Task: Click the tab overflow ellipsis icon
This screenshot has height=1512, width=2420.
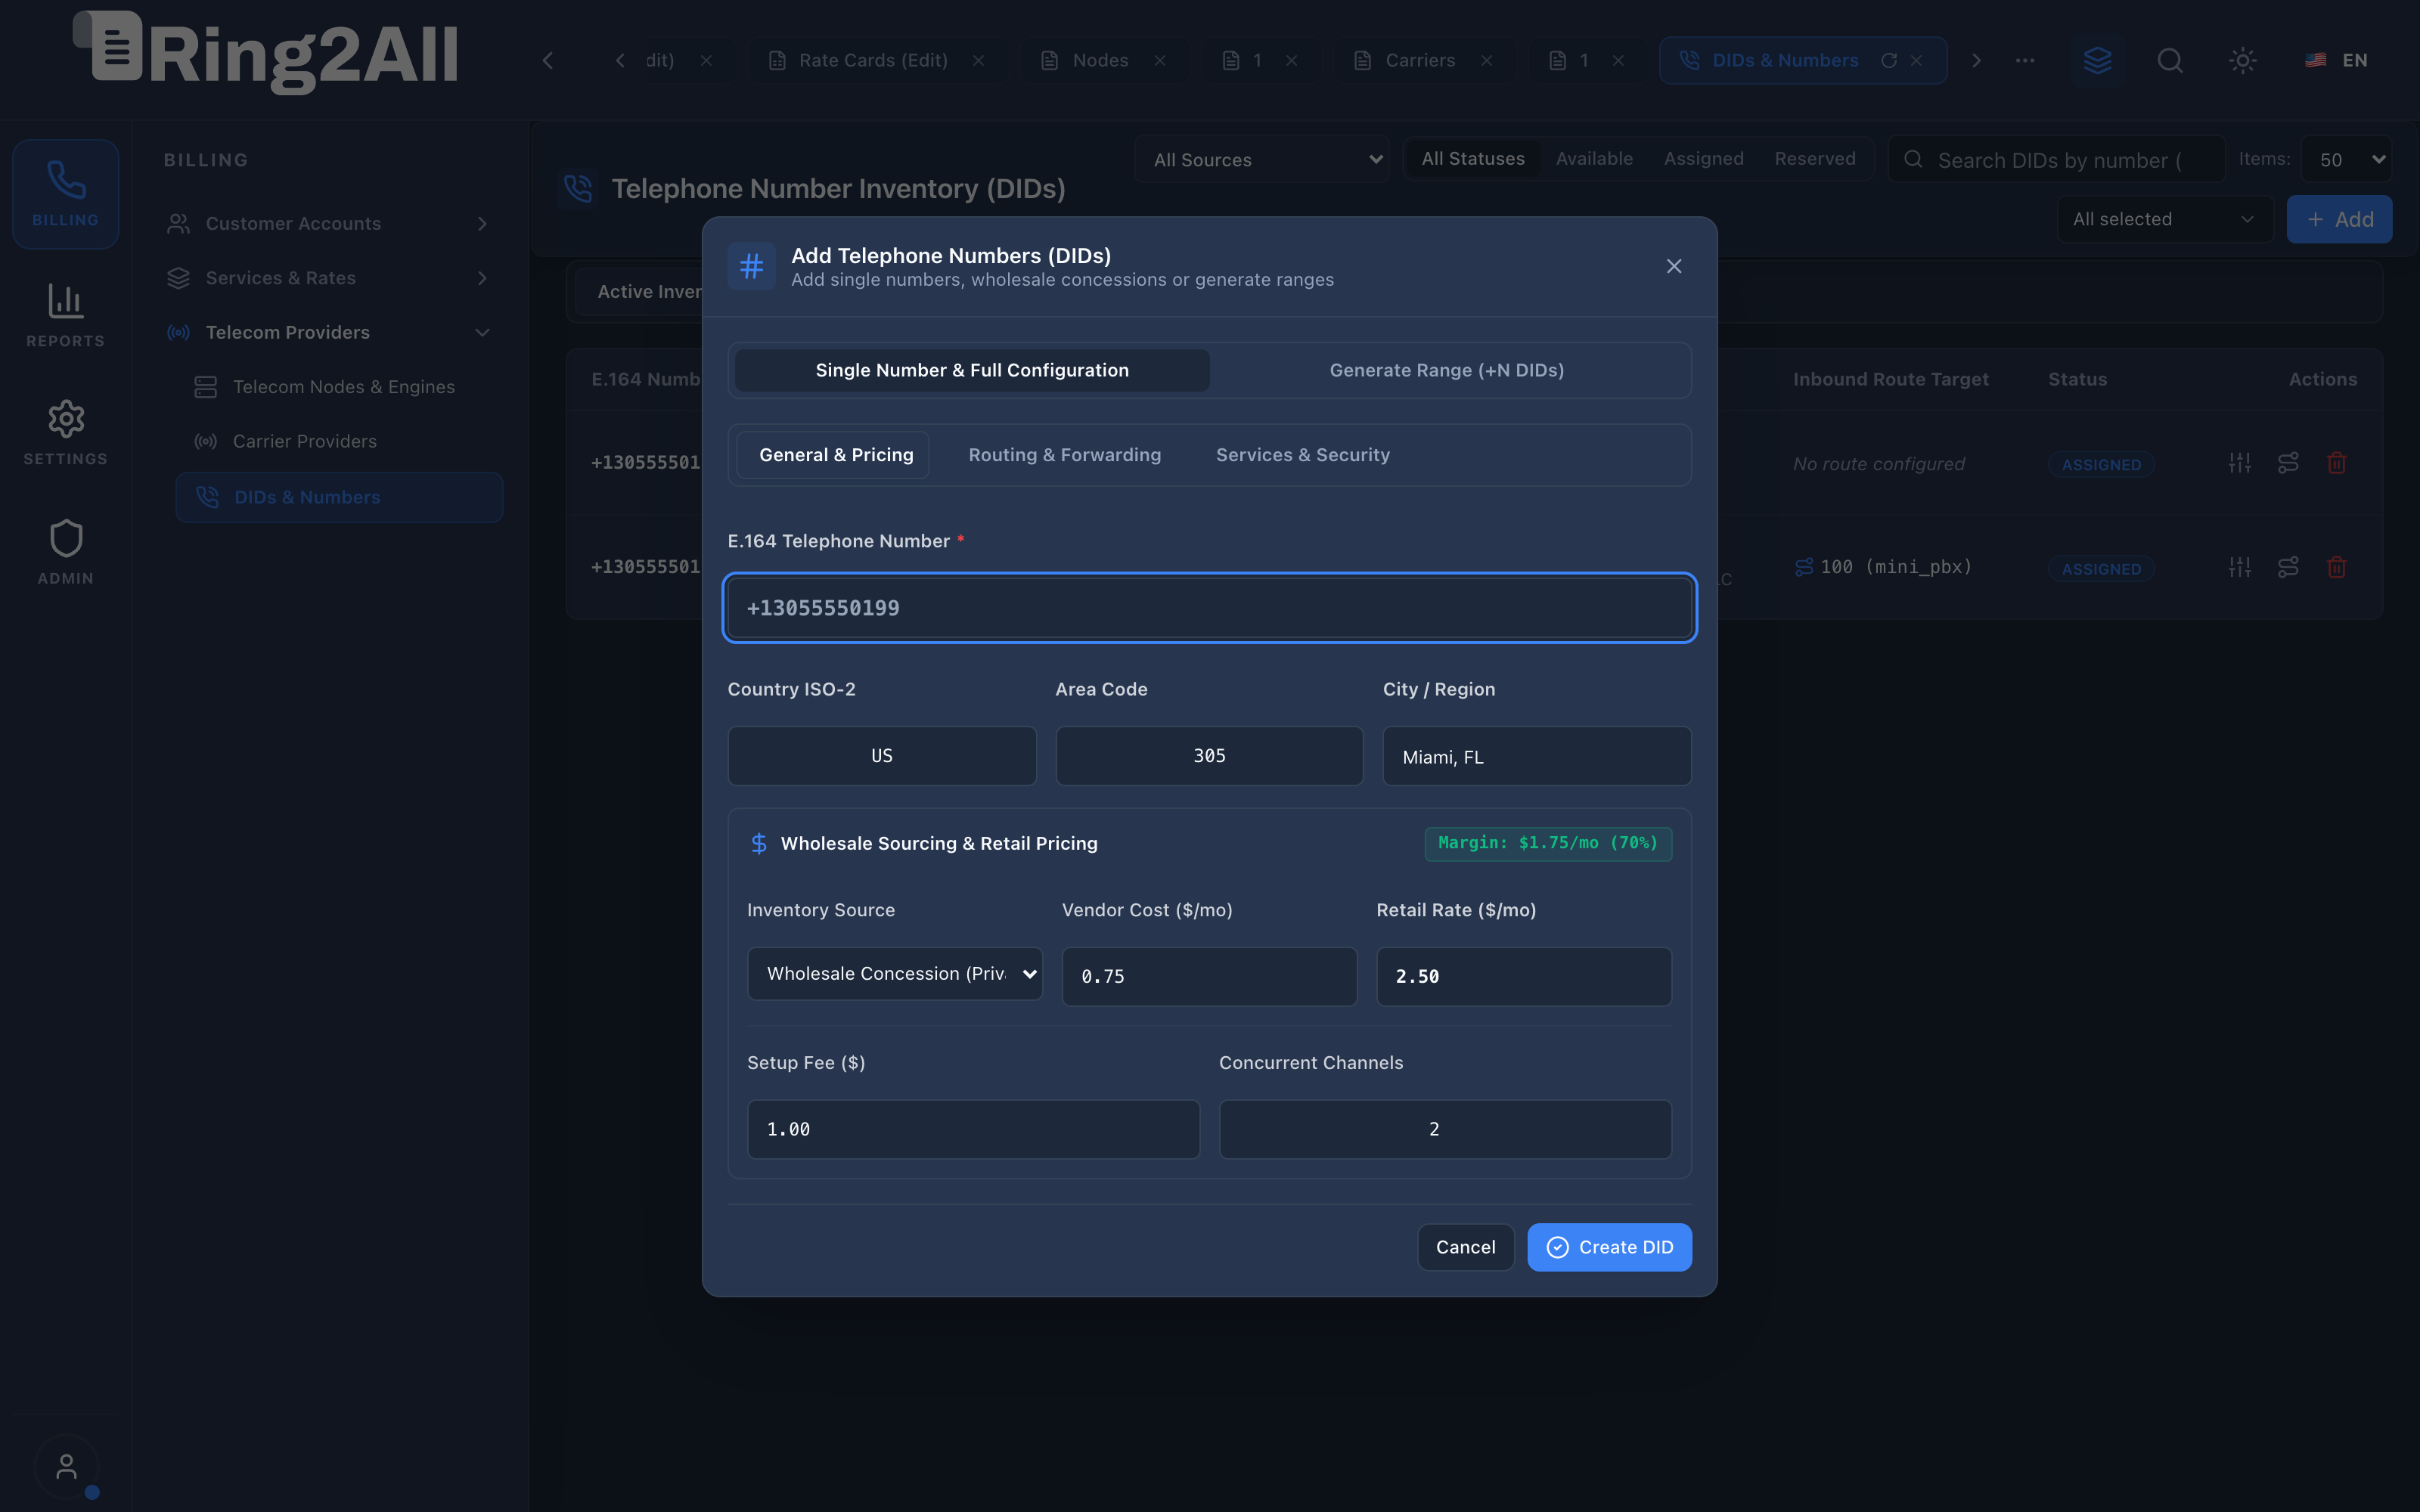Action: tap(2025, 60)
